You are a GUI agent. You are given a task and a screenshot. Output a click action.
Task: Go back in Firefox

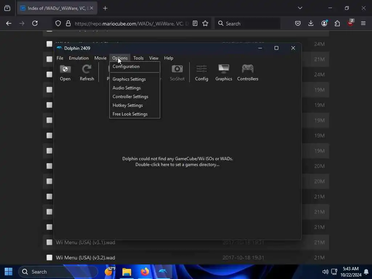pyautogui.click(x=9, y=23)
